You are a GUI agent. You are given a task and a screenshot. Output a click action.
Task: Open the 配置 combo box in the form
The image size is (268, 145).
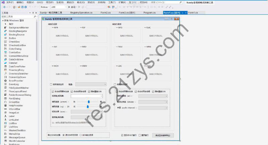pos(91,84)
